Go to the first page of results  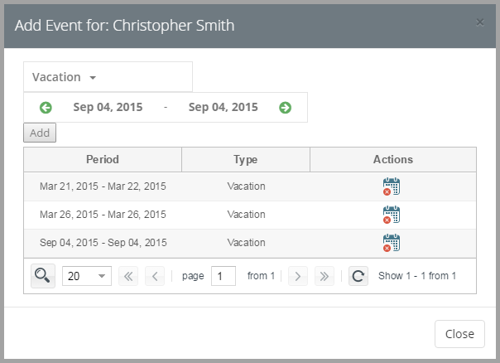(x=128, y=276)
